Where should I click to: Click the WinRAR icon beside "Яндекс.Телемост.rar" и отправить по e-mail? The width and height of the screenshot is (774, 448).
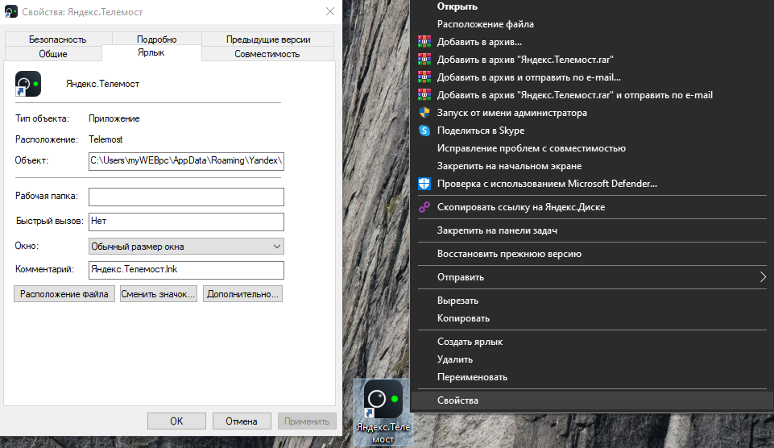(424, 95)
